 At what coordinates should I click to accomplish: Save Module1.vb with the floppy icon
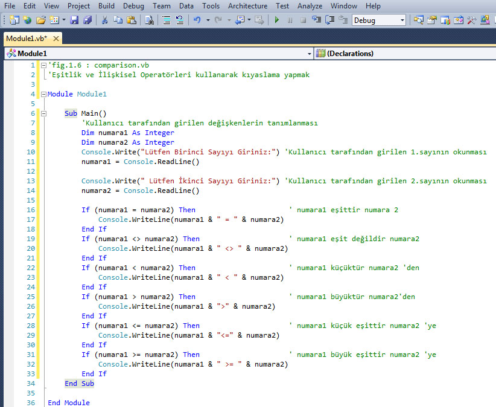coord(74,21)
